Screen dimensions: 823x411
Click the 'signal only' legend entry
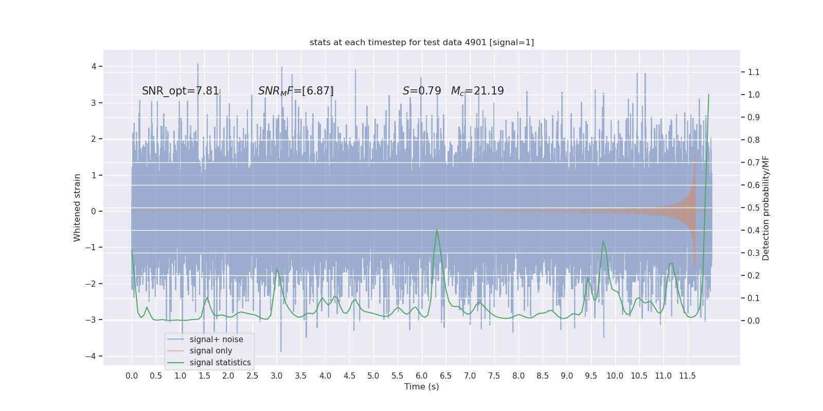pos(211,351)
